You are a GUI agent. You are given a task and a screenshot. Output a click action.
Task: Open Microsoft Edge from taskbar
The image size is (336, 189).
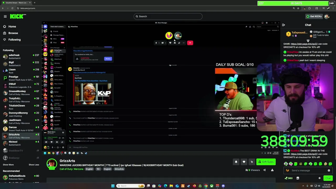165,186
